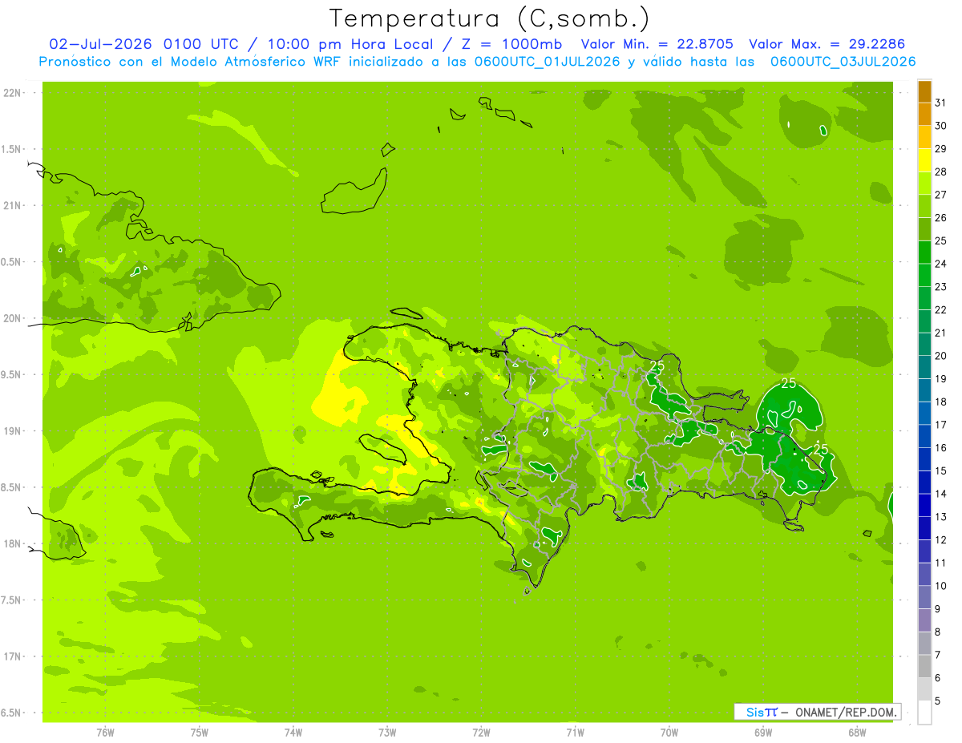Click the "76W" longitude label

pos(105,733)
